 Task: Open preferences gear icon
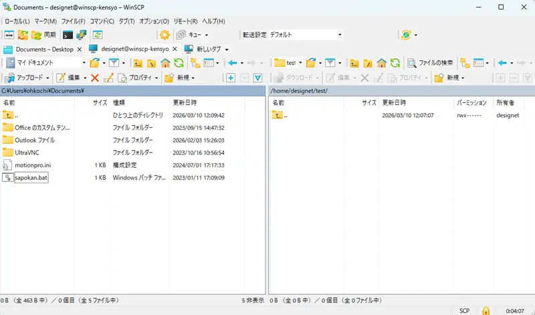tap(165, 35)
